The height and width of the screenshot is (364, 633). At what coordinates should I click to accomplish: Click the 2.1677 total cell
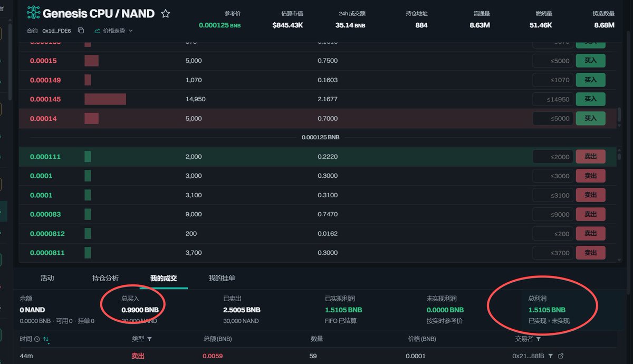click(328, 99)
